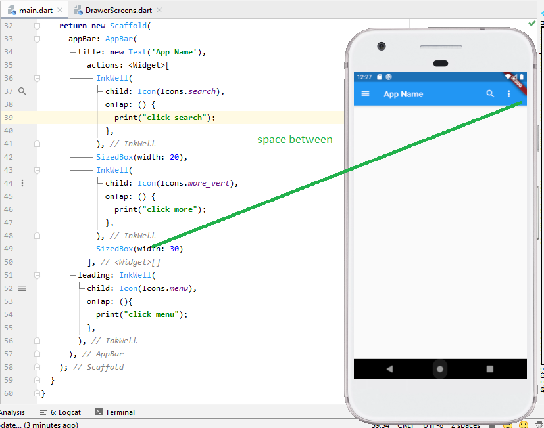Click the green inspections checkmark above the editor
Viewport: 544px width, 428px height.
[532, 22]
